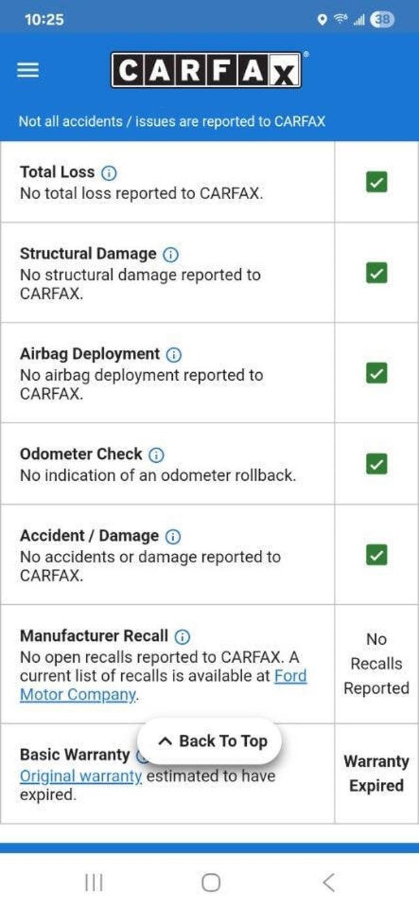Tap the Structural Damage info icon
Image resolution: width=419 pixels, height=909 pixels.
[170, 254]
